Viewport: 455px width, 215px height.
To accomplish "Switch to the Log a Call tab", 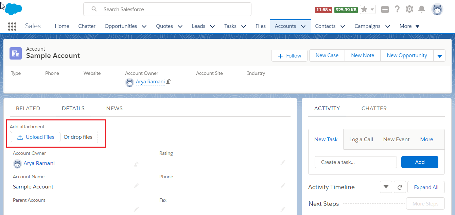I will point(361,139).
